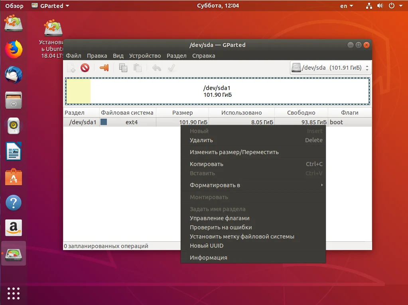Click 'Управление флагами' context menu entry
The image size is (408, 305).
219,218
